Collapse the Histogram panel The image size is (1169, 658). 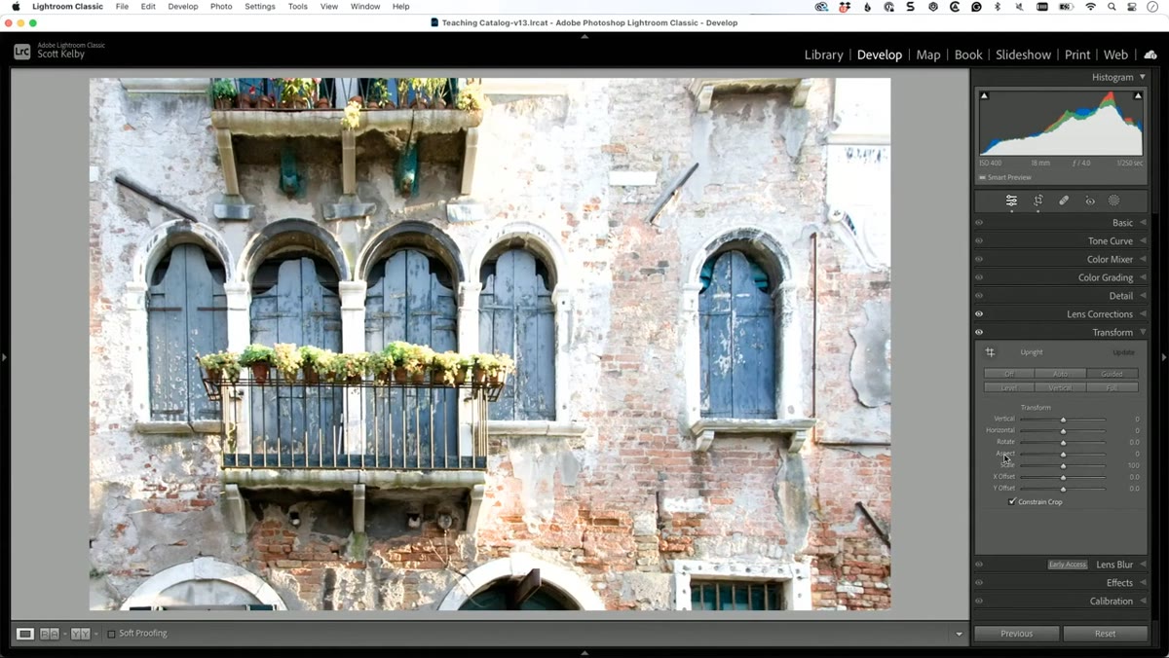1143,77
